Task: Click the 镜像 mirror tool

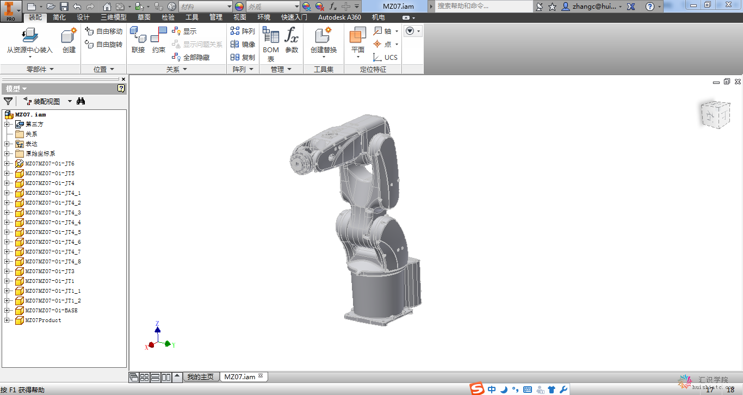Action: pos(243,44)
